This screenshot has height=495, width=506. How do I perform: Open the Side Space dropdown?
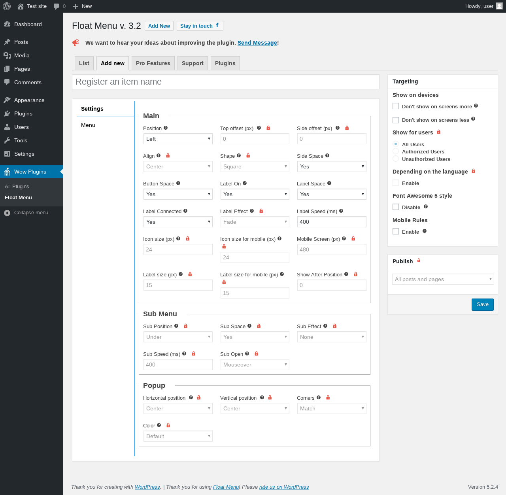332,166
